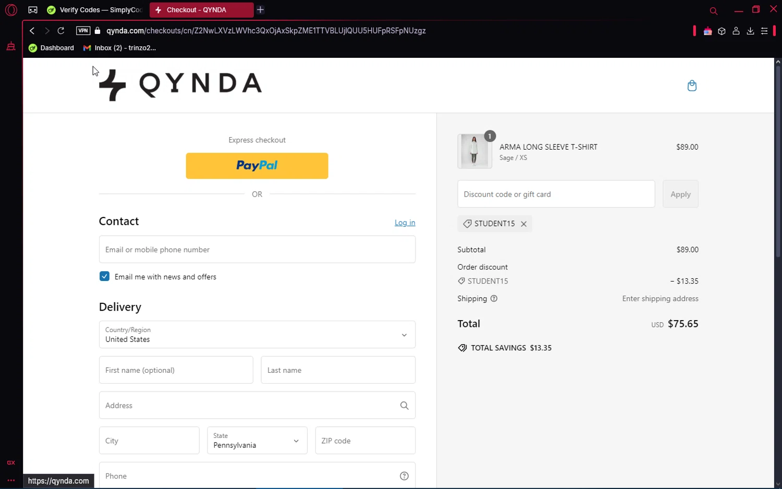This screenshot has width=782, height=489.
Task: Open the extensions cube icon
Action: pyautogui.click(x=722, y=31)
